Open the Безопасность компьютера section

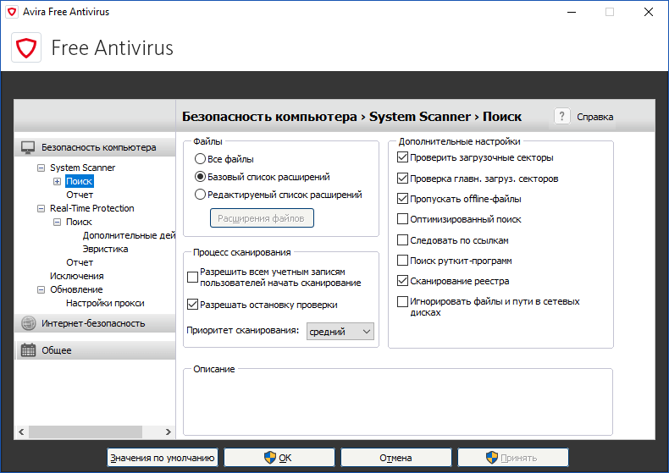pos(95,147)
